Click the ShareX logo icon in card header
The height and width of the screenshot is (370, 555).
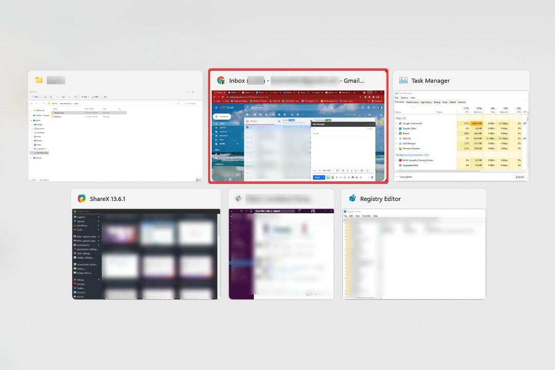click(82, 199)
